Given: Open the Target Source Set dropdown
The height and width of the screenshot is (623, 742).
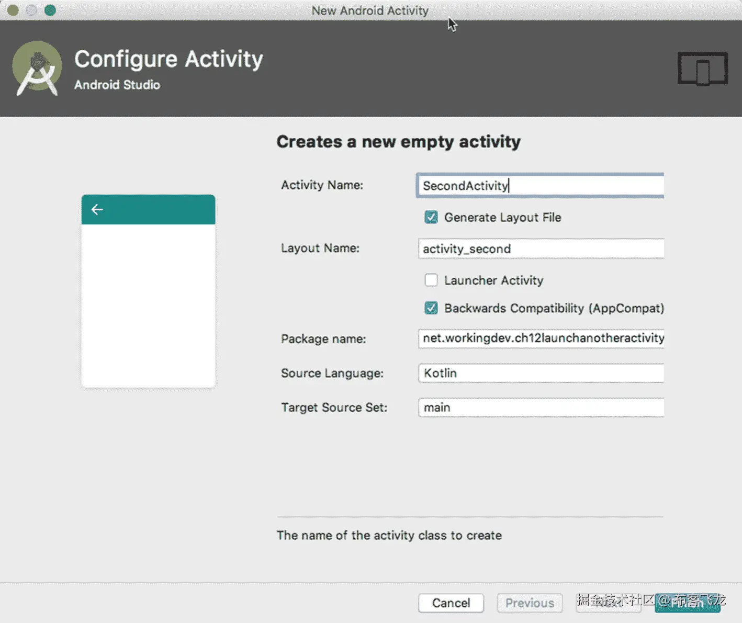Looking at the screenshot, I should 541,407.
